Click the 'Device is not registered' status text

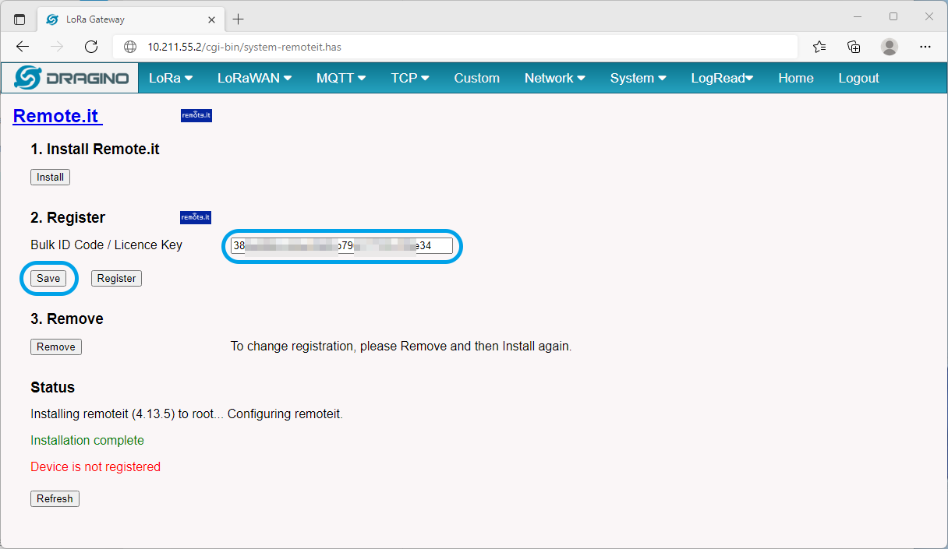[95, 467]
